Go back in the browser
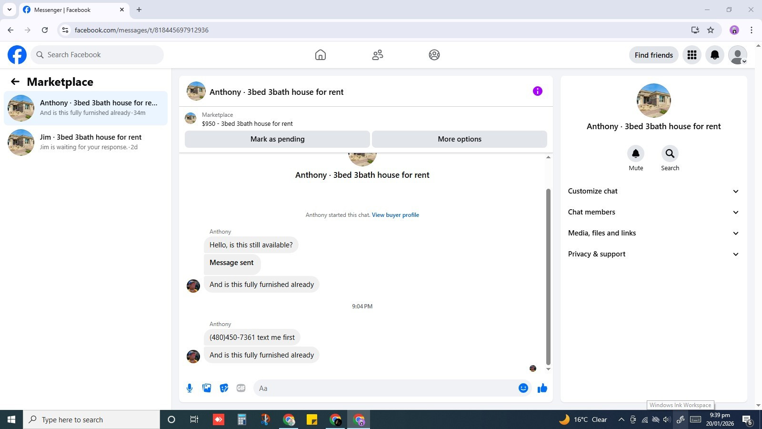 click(10, 30)
